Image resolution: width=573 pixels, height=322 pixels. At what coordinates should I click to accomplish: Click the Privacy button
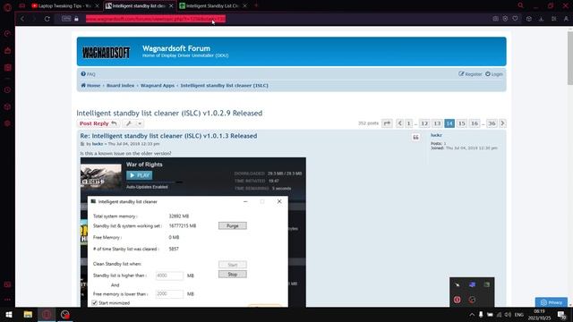click(x=552, y=302)
